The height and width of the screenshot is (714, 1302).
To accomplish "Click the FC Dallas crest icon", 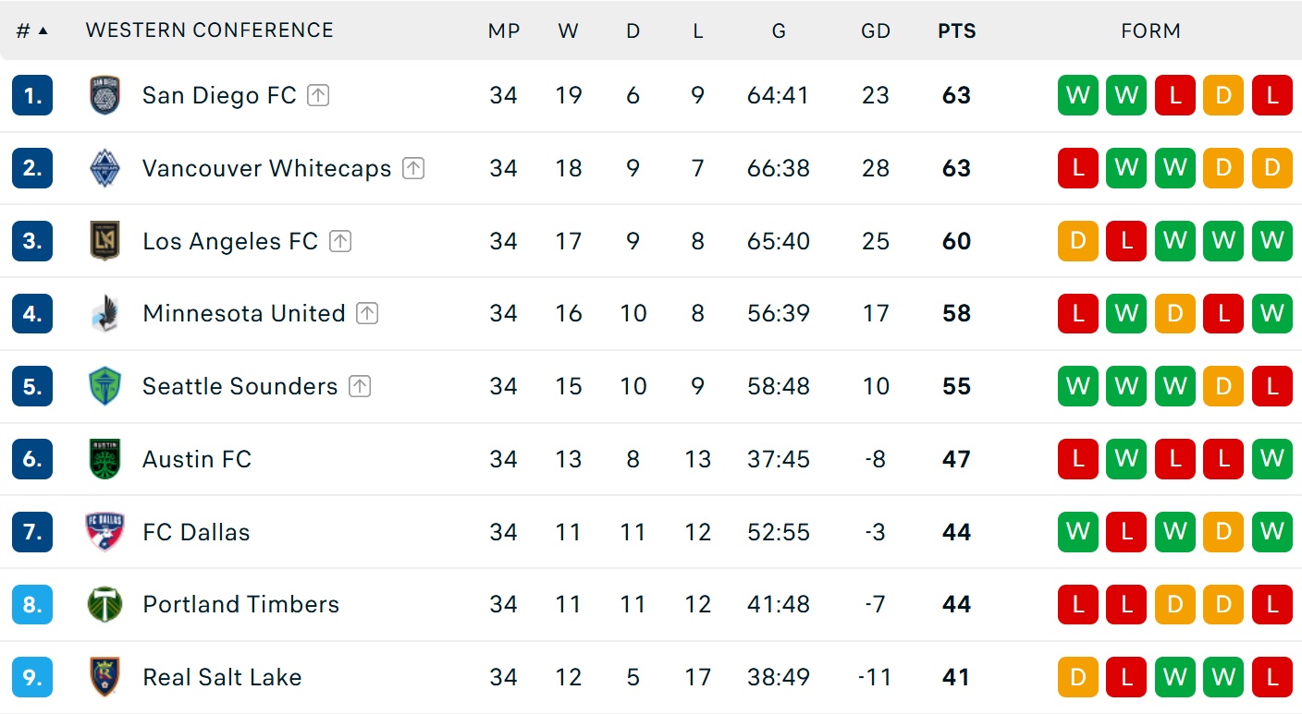I will (x=104, y=532).
